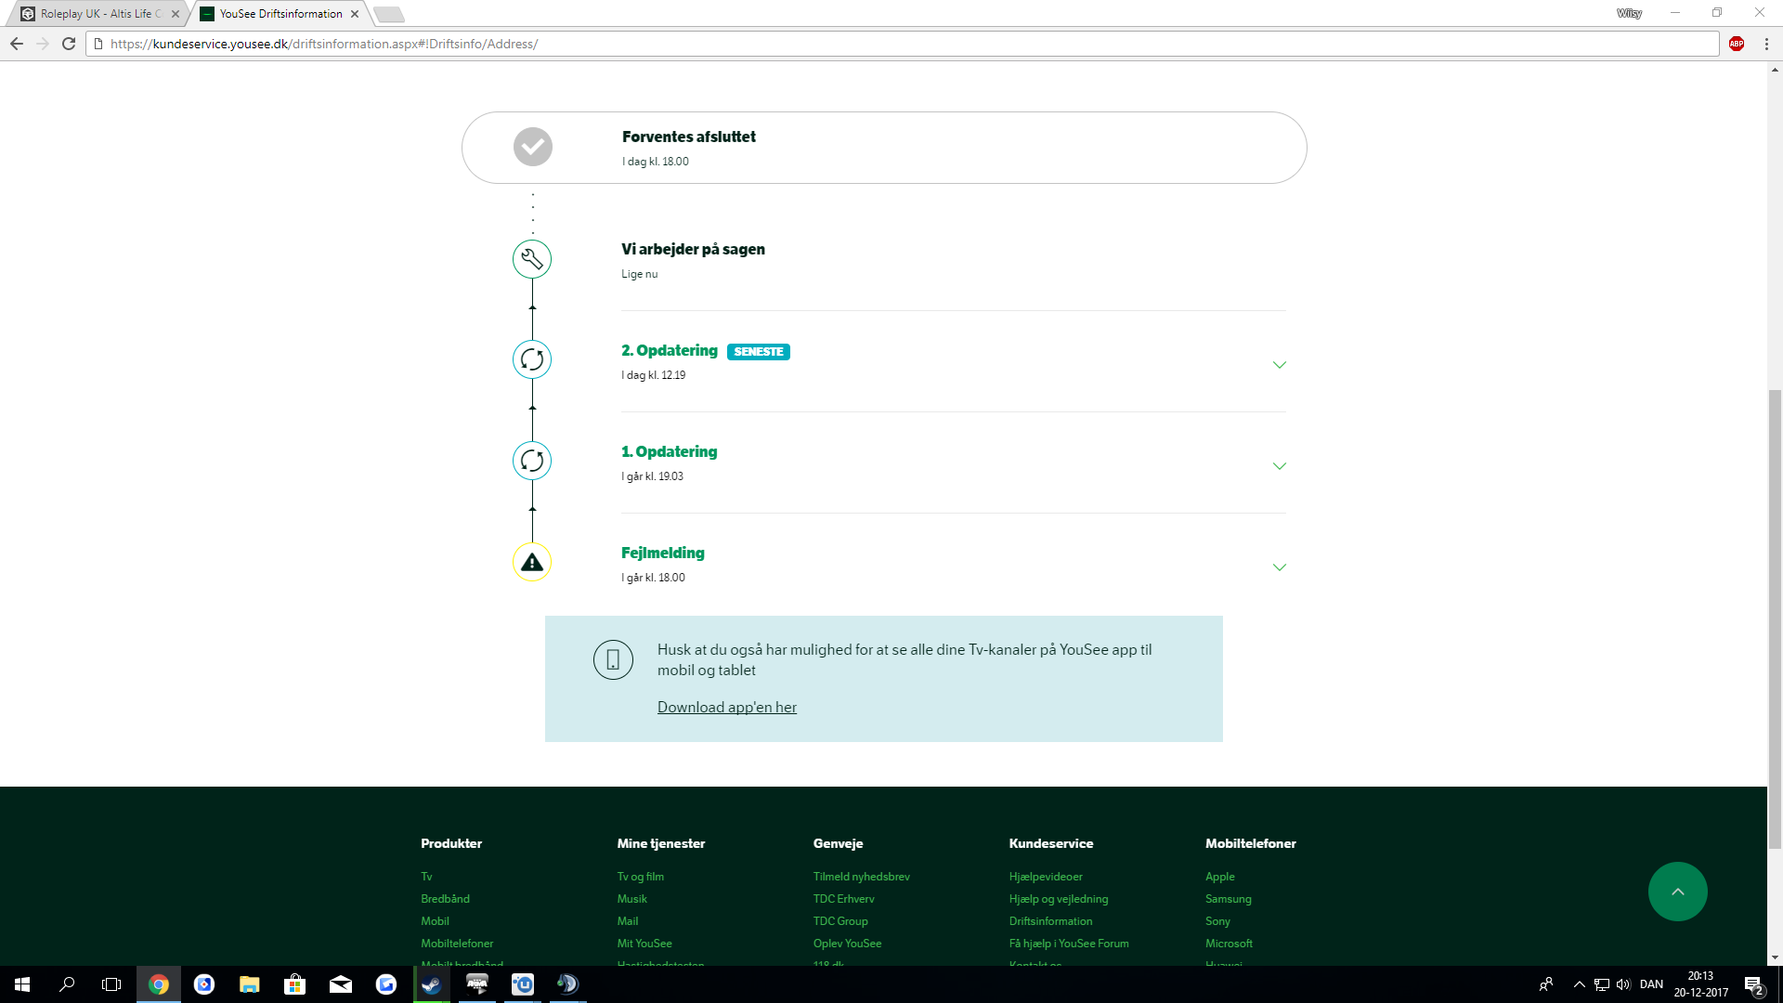Expand the '1. Opdatering' details chevron

[x=1280, y=466]
